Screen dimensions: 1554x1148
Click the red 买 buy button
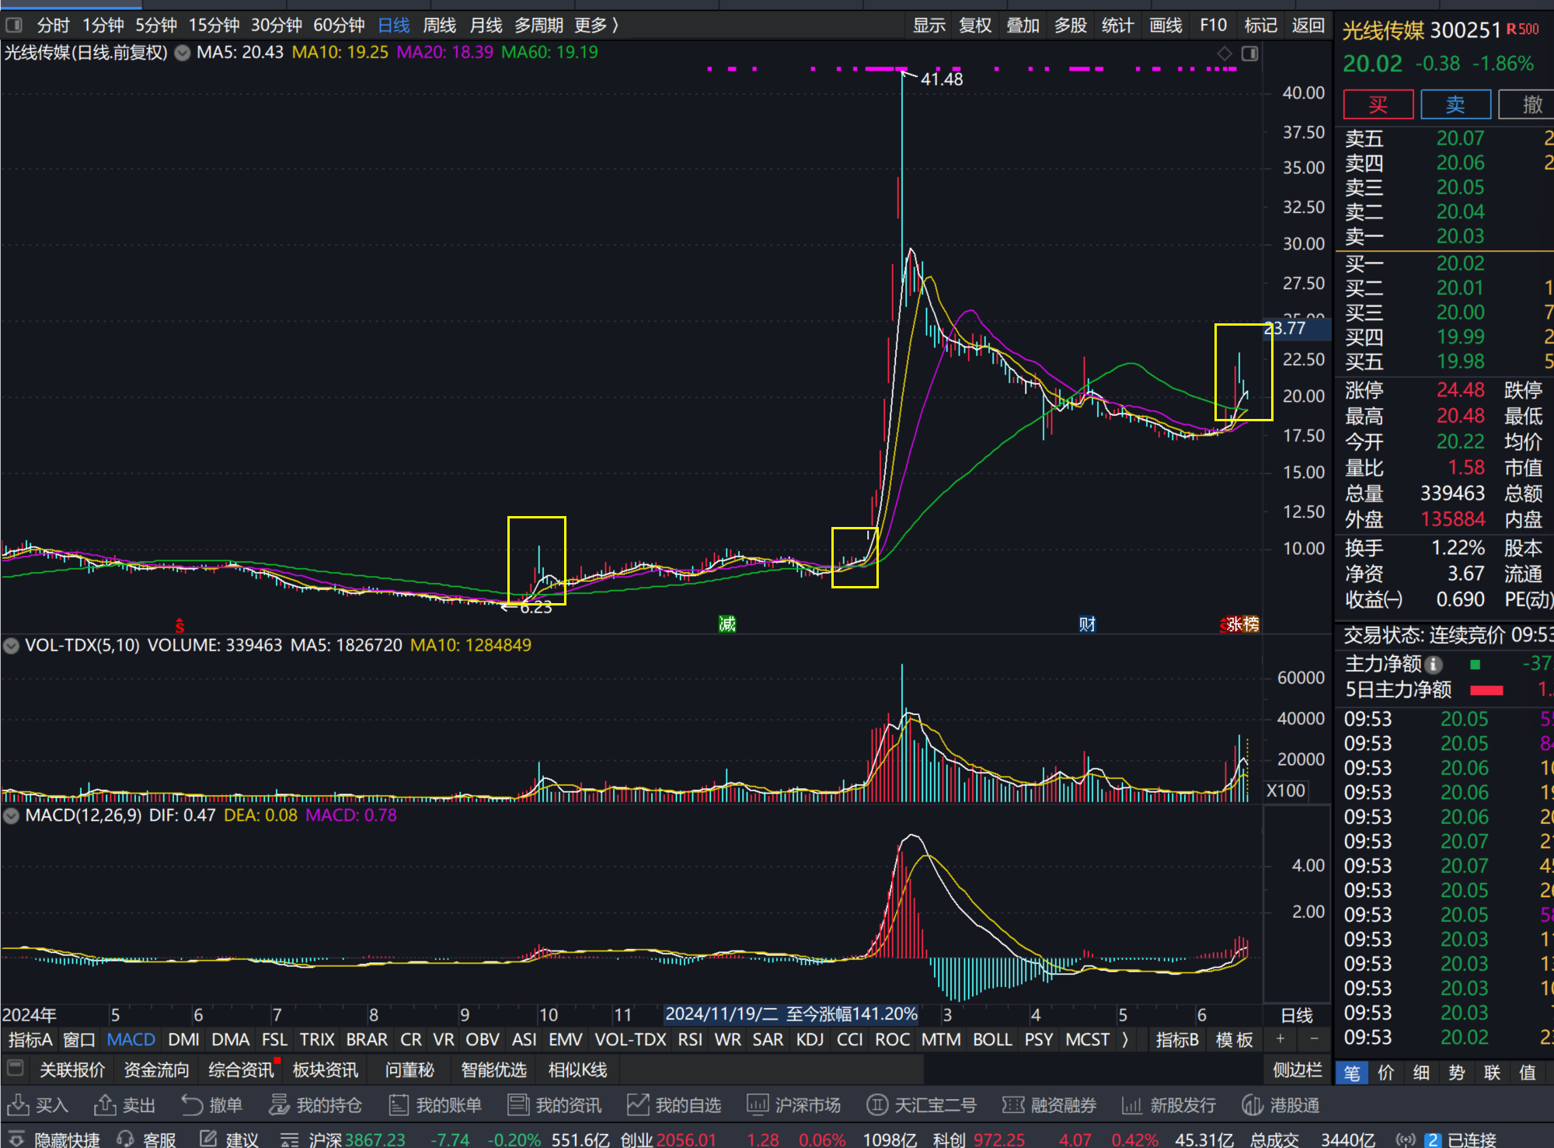pyautogui.click(x=1378, y=105)
